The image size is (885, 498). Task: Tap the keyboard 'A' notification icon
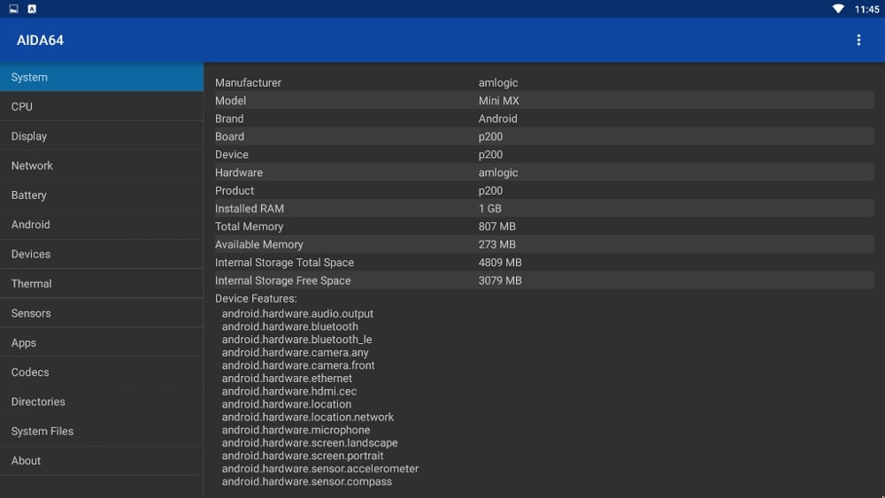point(32,9)
